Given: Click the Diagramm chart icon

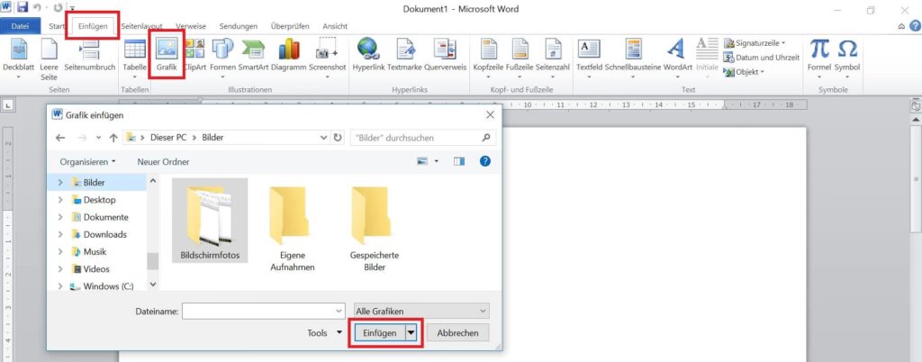Looking at the screenshot, I should pos(288,54).
